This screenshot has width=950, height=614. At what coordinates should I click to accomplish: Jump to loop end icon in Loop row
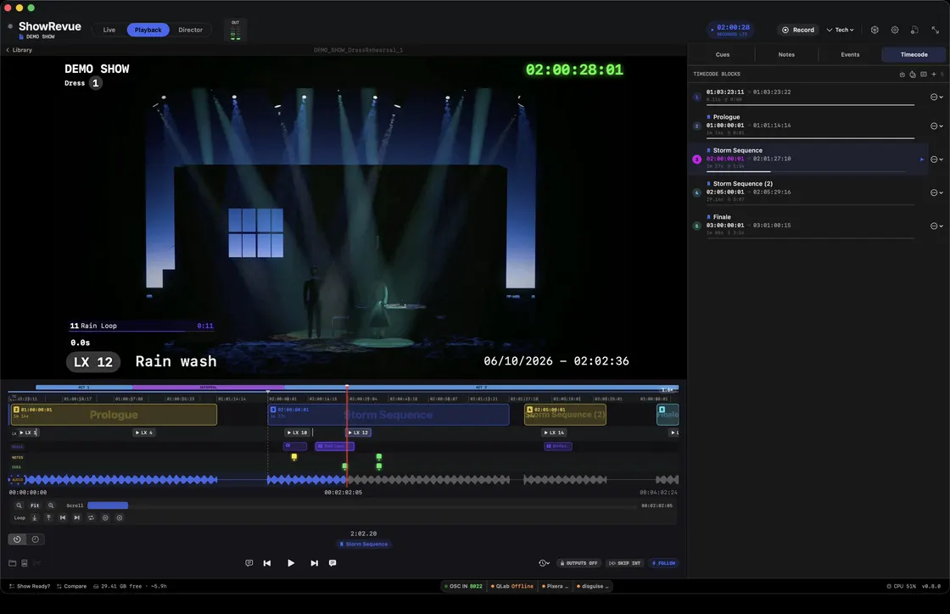77,517
